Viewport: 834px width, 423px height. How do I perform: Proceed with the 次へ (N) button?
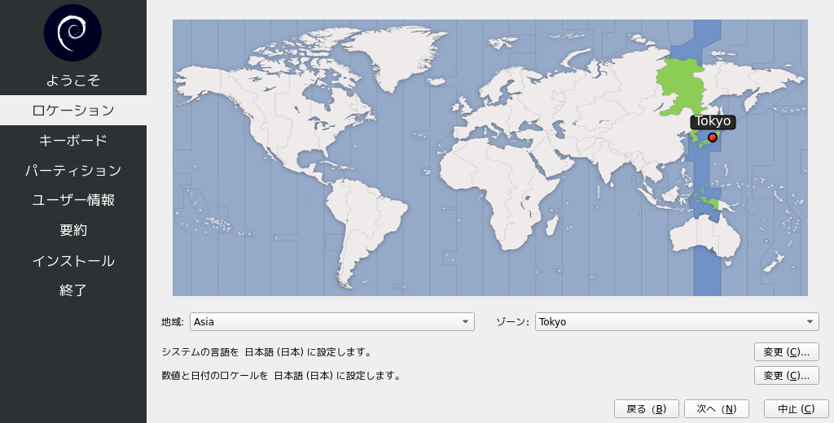click(x=716, y=408)
